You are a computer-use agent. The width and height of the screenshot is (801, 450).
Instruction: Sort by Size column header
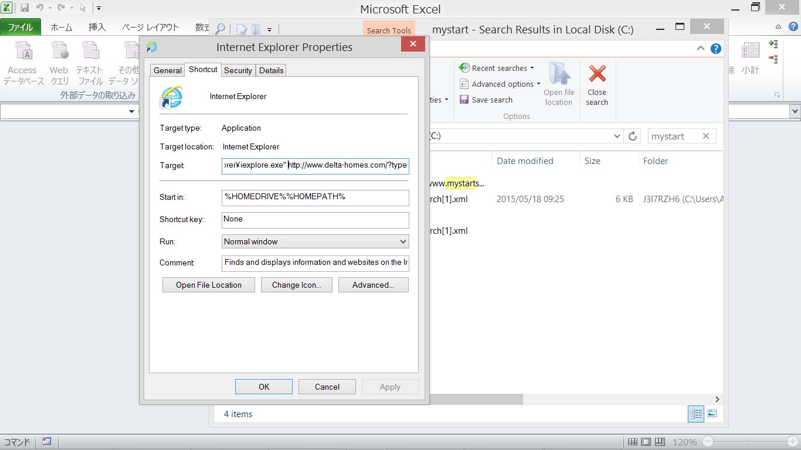(592, 161)
